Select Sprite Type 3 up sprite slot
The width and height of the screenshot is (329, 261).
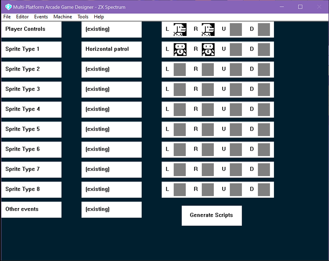tap(236, 90)
